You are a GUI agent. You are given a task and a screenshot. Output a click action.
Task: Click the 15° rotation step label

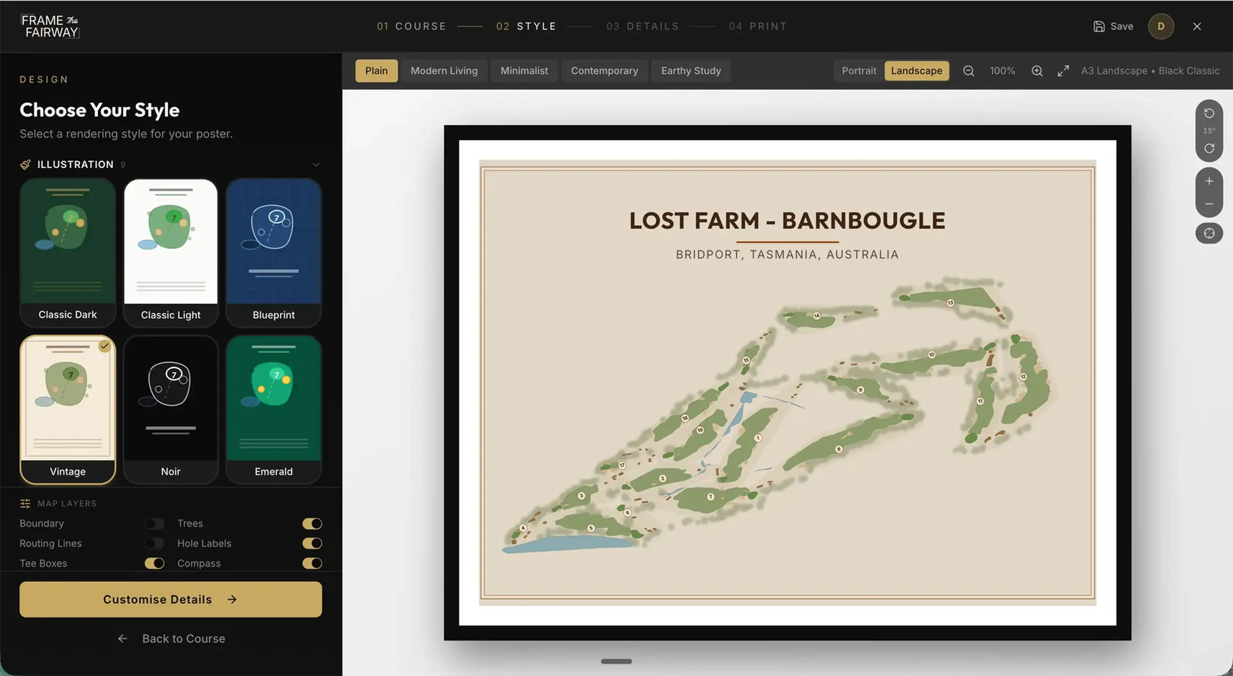click(x=1209, y=131)
